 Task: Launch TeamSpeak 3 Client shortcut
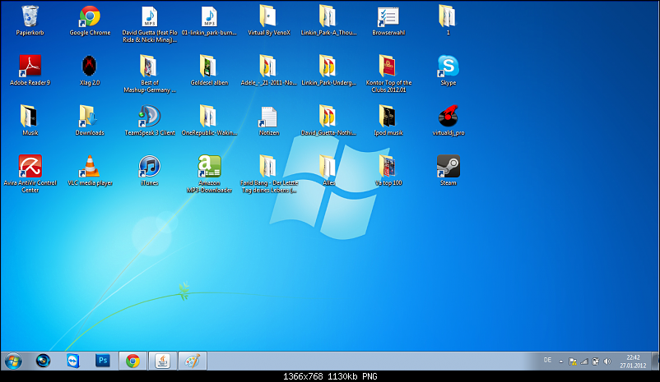tap(149, 117)
